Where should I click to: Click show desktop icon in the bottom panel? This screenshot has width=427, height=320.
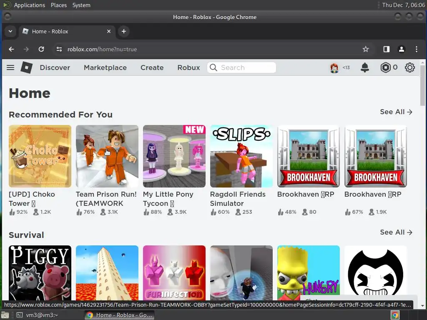tap(5, 315)
